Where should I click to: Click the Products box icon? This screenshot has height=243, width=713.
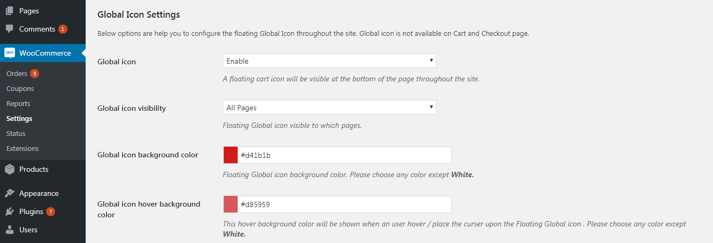(10, 169)
